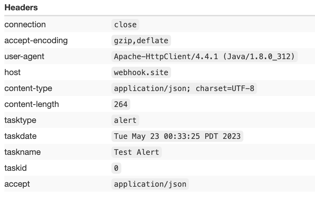Select the host header label

12,72
